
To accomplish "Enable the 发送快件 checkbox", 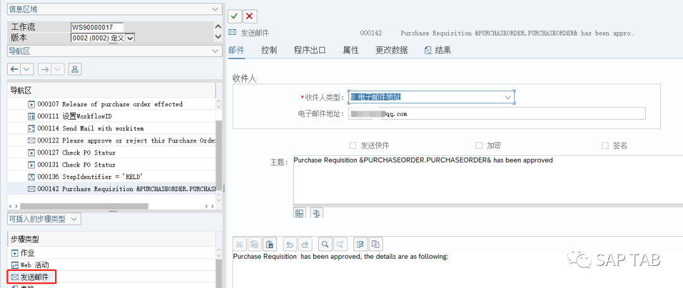I will [353, 146].
